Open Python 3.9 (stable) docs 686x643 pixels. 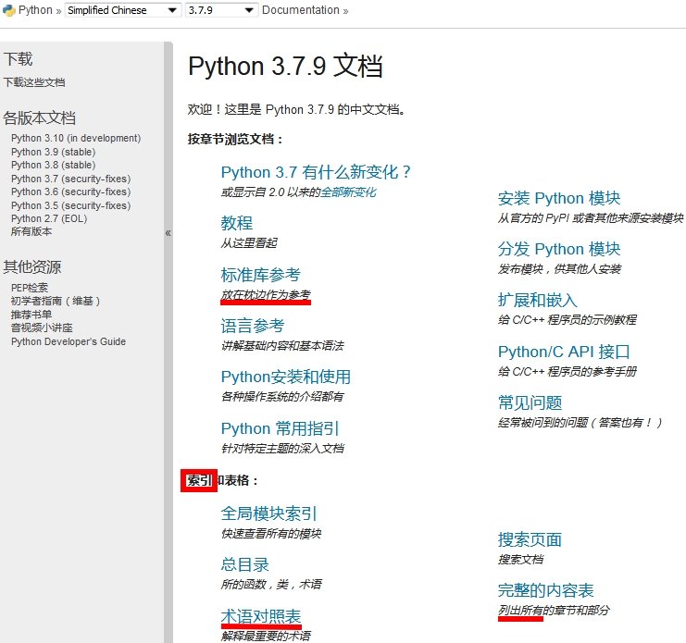[54, 152]
